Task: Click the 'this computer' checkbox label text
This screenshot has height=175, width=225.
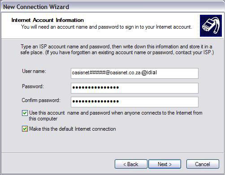Action: pyautogui.click(x=43, y=119)
